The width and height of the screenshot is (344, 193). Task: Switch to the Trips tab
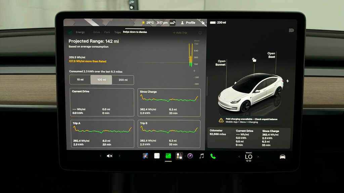[x=117, y=33]
